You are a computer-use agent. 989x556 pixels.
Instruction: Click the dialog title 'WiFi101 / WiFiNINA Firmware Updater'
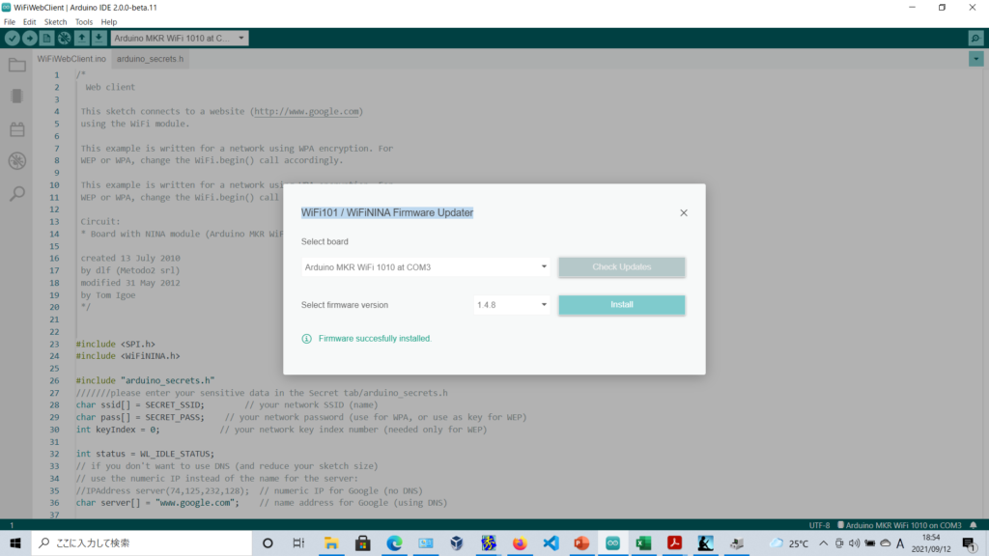point(387,213)
